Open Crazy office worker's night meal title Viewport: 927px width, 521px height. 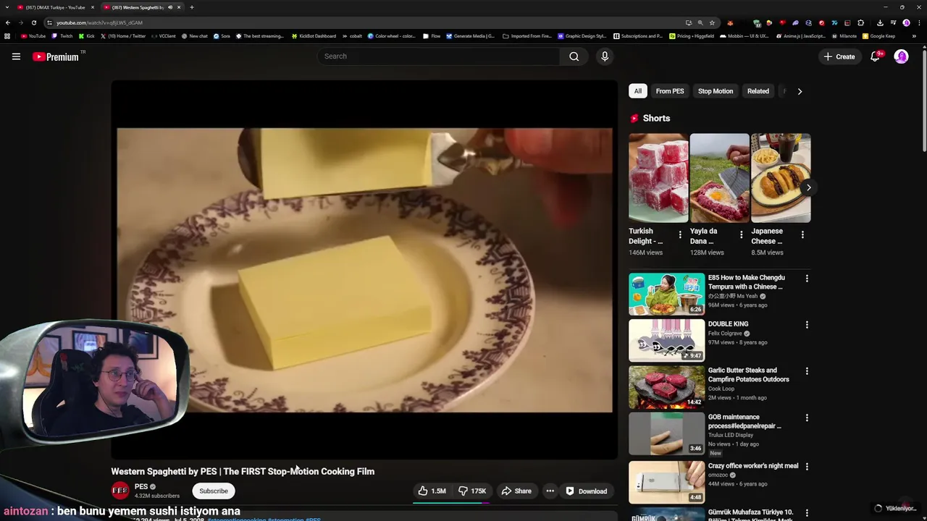coord(753,466)
